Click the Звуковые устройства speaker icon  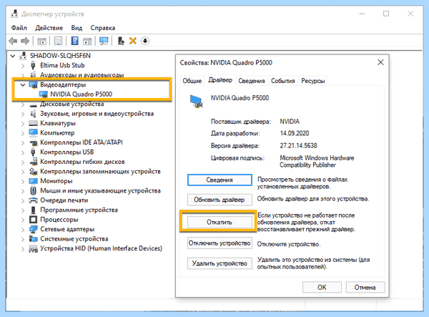coord(33,114)
